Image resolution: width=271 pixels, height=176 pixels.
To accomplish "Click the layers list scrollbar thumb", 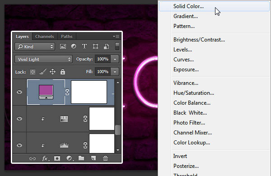I will click(118, 130).
